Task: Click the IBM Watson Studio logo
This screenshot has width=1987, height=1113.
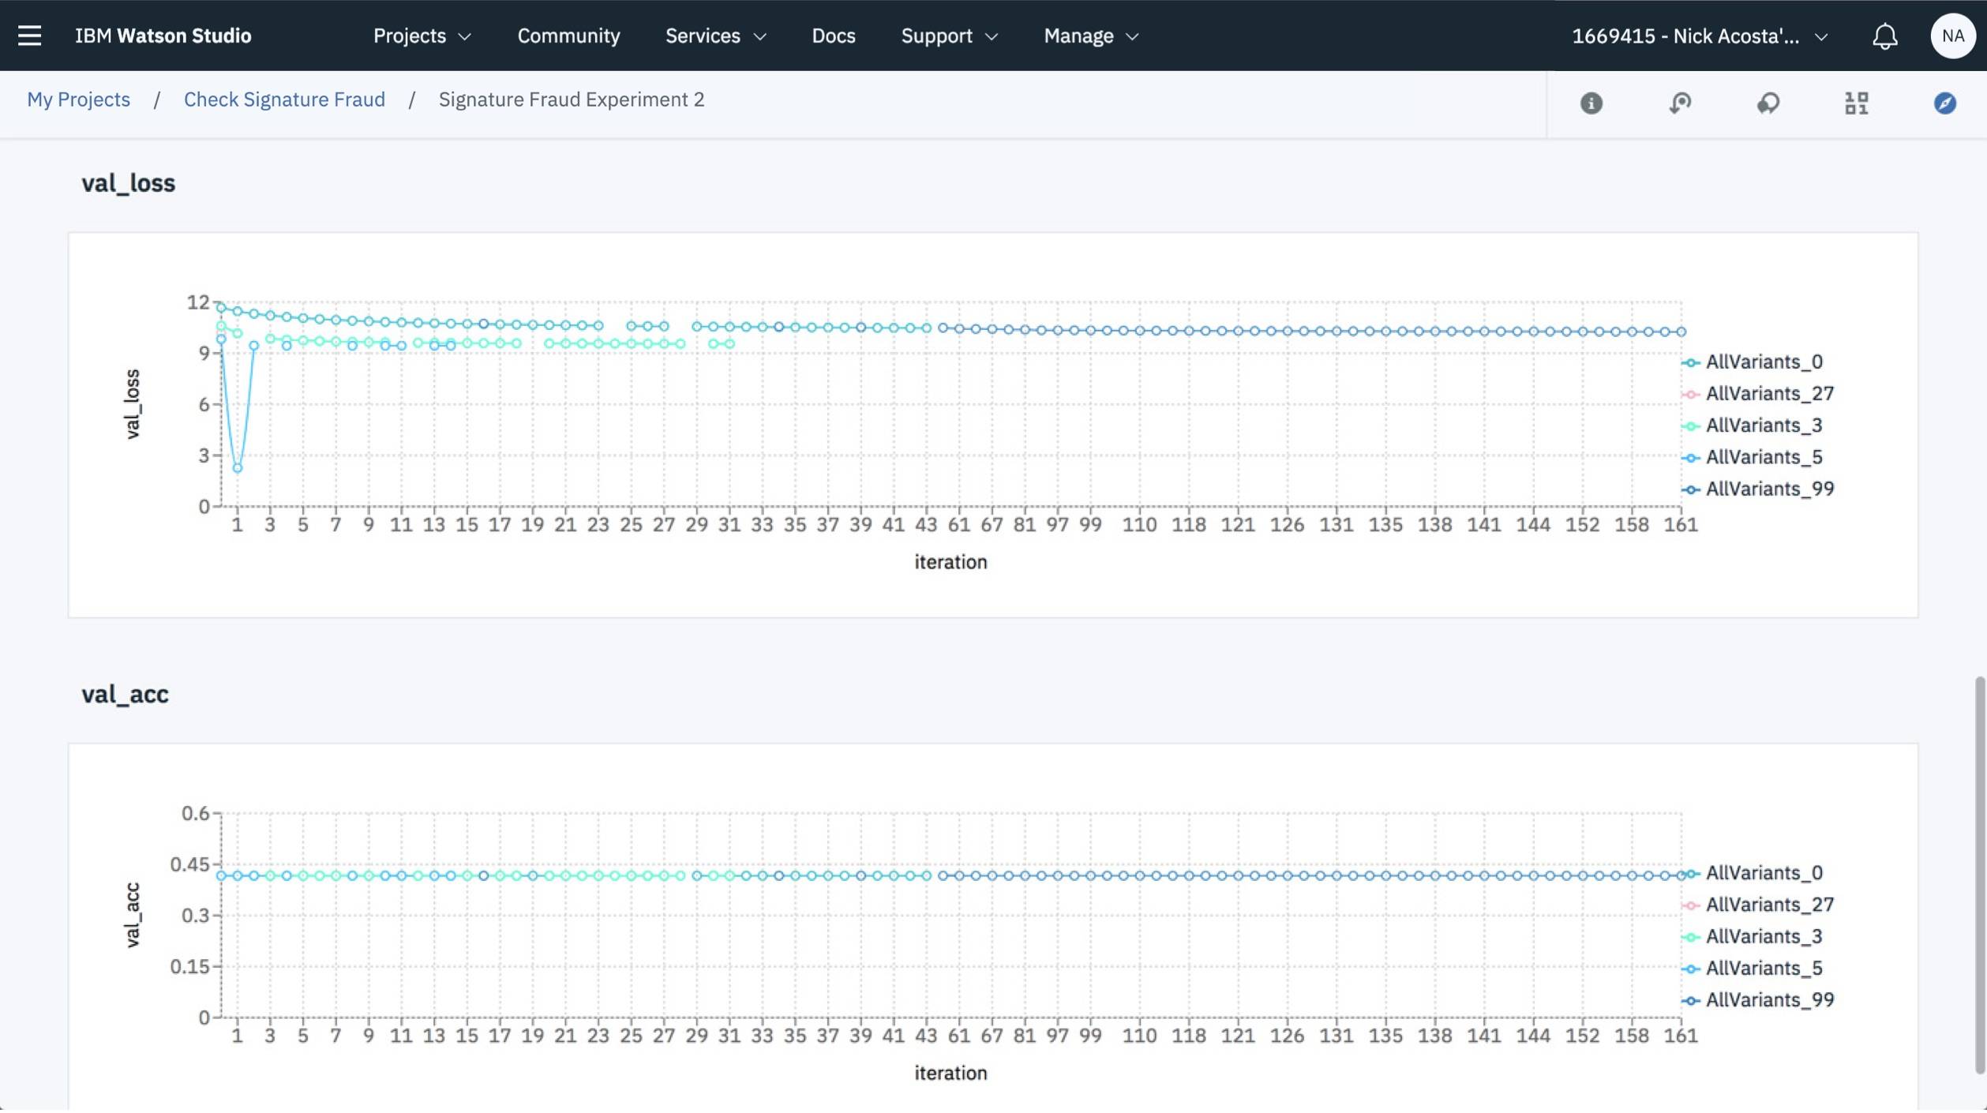Action: (163, 36)
